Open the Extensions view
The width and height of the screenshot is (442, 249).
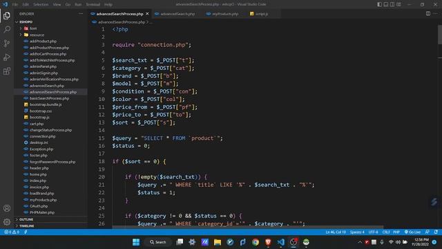(7, 71)
